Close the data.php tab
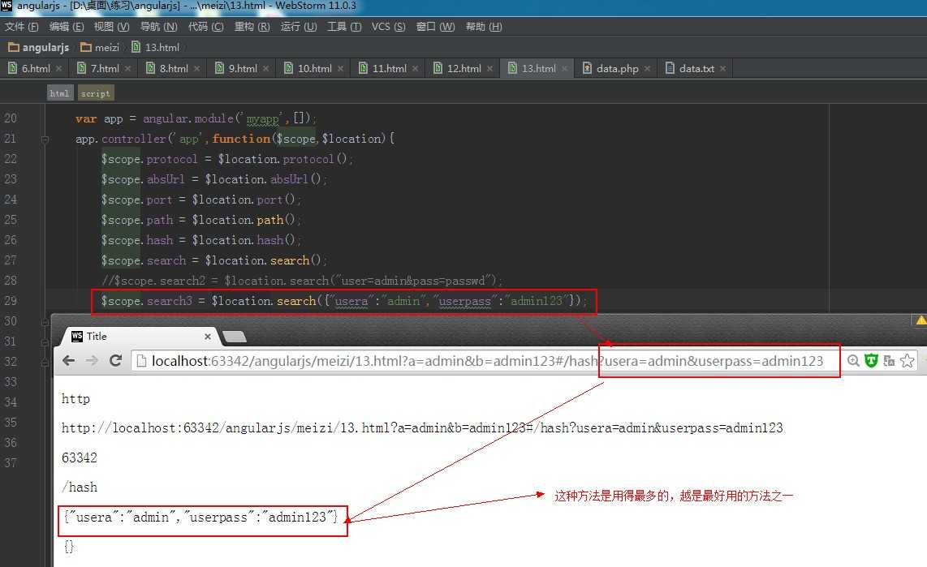 tap(647, 68)
